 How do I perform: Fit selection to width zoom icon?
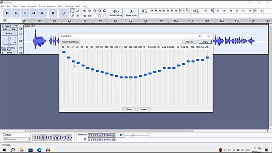pos(94,11)
